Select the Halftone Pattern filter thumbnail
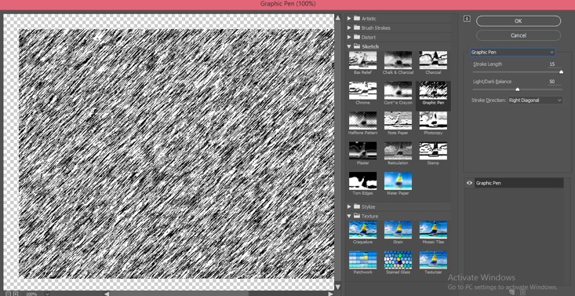 point(362,120)
